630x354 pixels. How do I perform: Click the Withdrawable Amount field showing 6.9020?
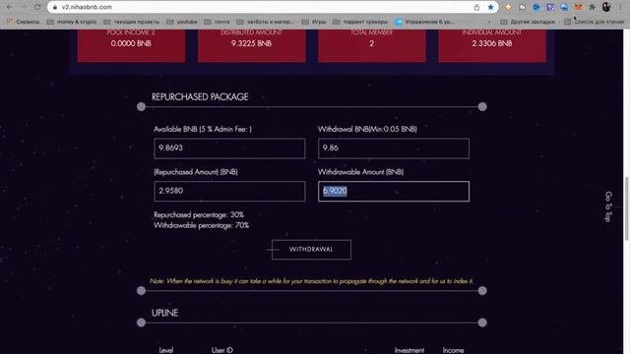394,191
